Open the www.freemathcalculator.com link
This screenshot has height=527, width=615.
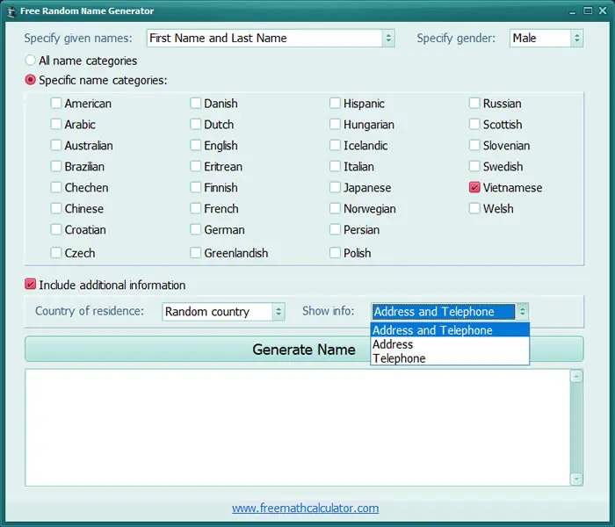305,509
